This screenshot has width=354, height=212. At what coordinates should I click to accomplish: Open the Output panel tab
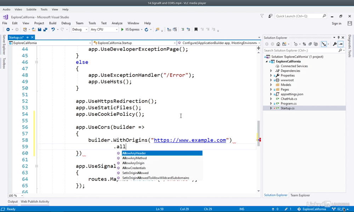[x=13, y=202]
